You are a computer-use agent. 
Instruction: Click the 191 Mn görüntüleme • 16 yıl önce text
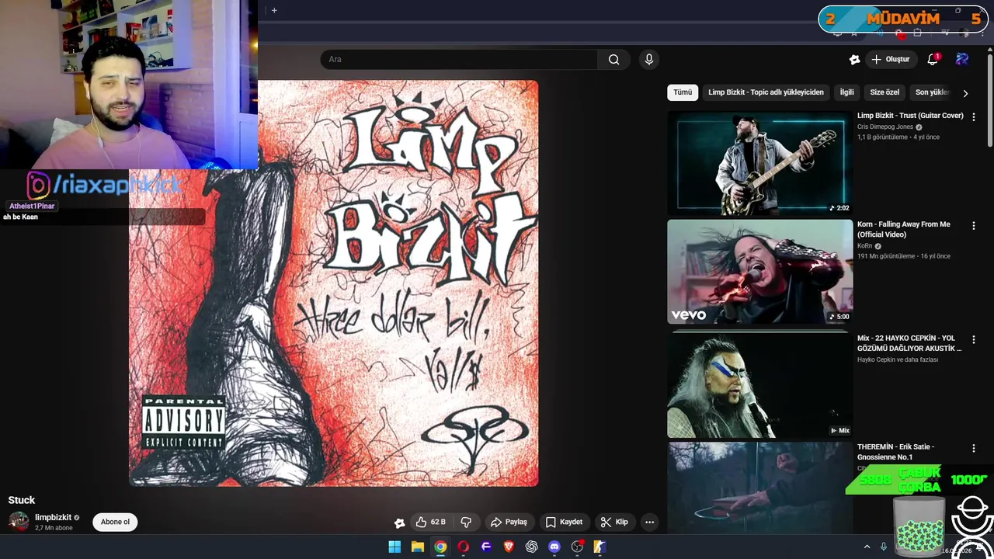(904, 256)
